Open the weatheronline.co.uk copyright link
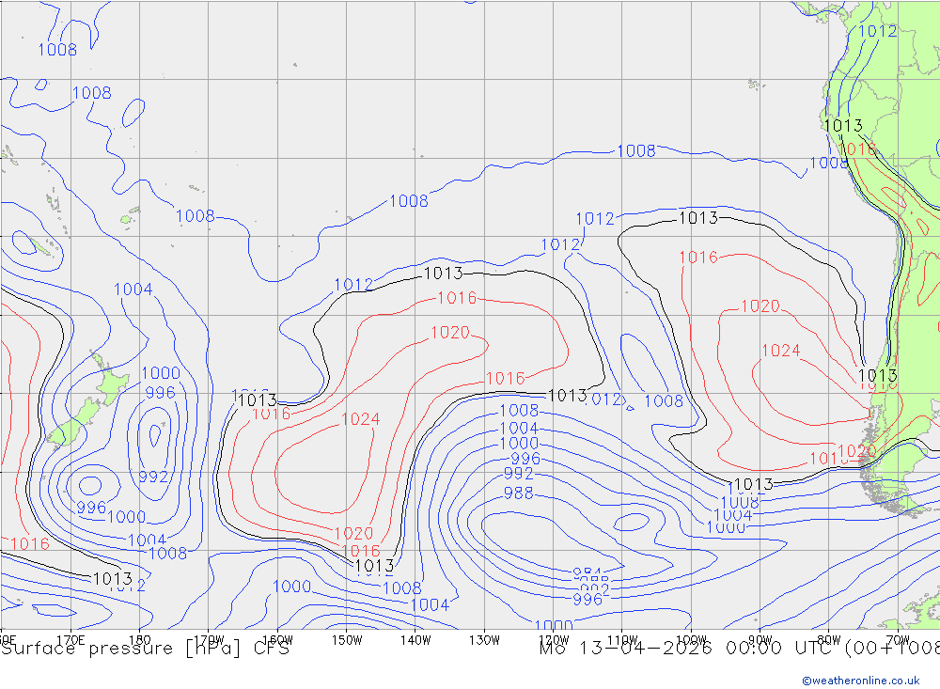Image resolution: width=940 pixels, height=689 pixels. point(861,680)
